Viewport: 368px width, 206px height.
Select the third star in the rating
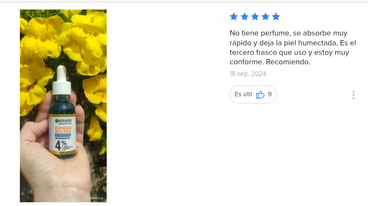tap(255, 17)
